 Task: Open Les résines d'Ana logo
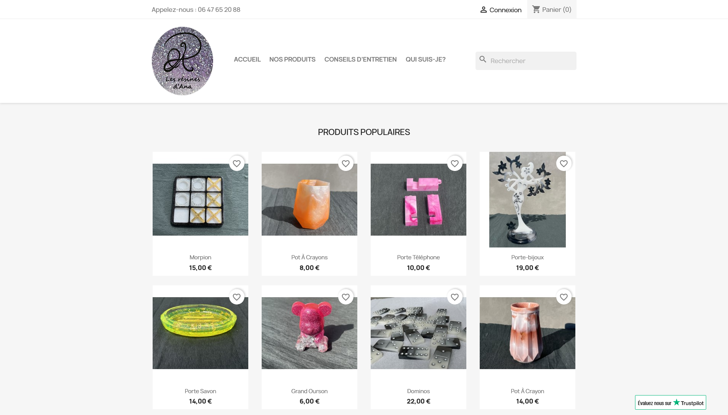pos(182,61)
